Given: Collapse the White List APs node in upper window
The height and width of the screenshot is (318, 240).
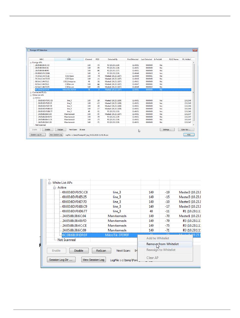Looking at the screenshot, I should click(31, 95).
